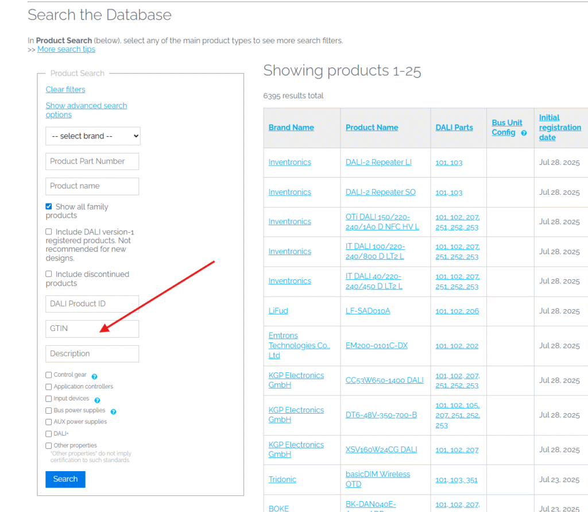Image resolution: width=588 pixels, height=512 pixels.
Task: Open CC53W650-1400 DALI product
Action: [x=384, y=380]
